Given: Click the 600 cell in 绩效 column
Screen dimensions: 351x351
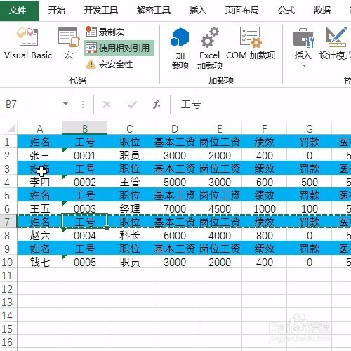Looking at the screenshot, I should (265, 182).
